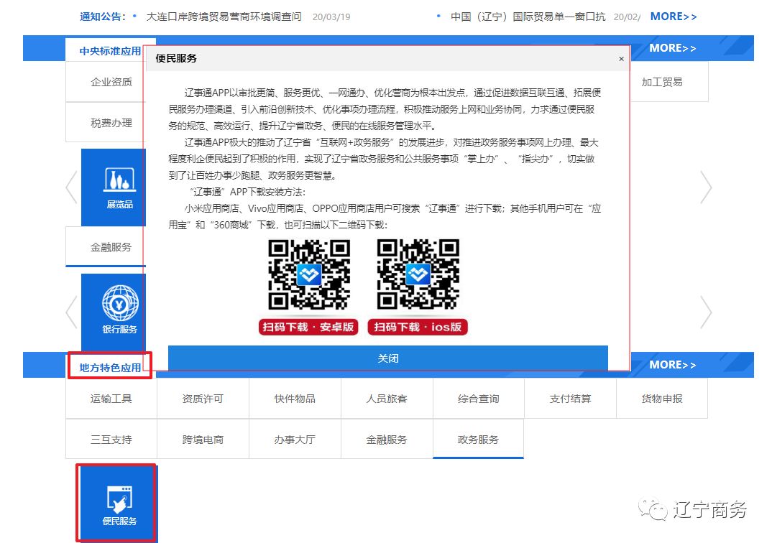Select the 地方特色应用 section tab
Image resolution: width=772 pixels, height=543 pixels.
click(110, 368)
